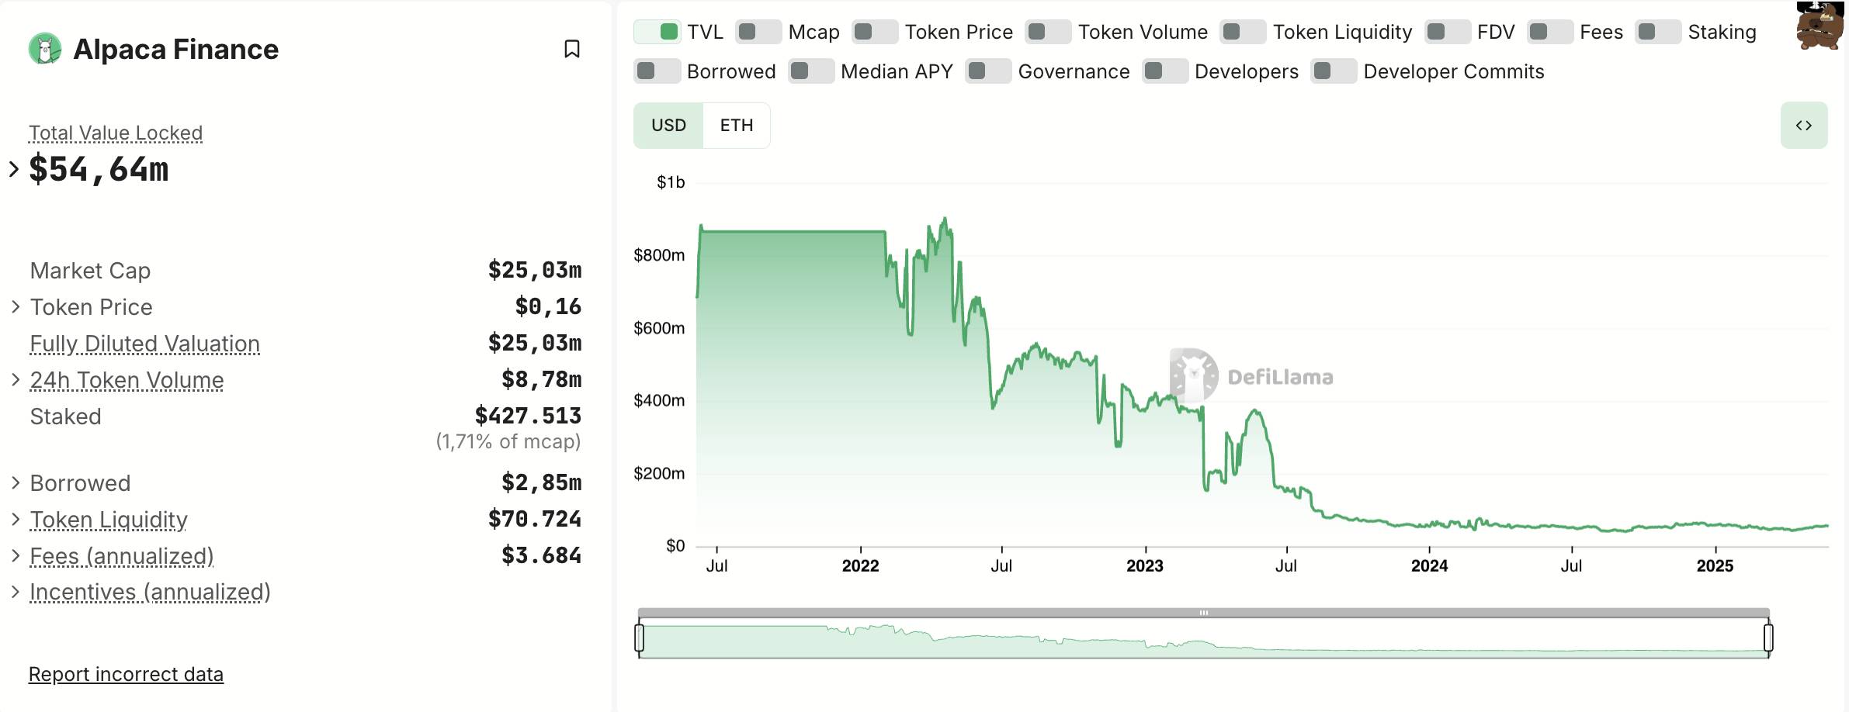
Task: Turn on the Token Price toggle
Action: [875, 32]
